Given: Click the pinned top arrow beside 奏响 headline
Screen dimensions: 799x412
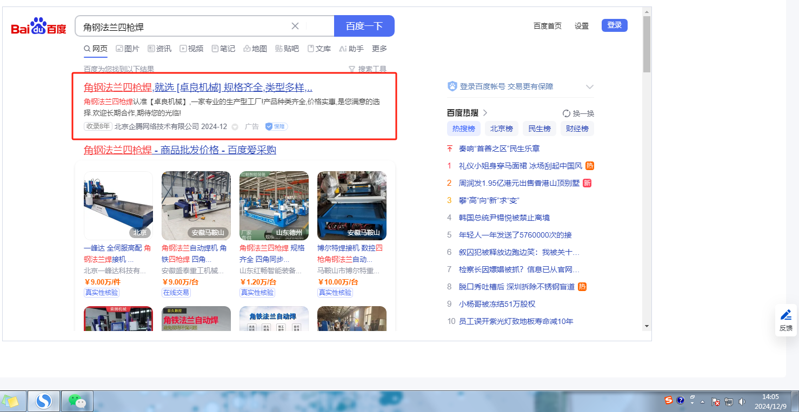Looking at the screenshot, I should (x=449, y=148).
